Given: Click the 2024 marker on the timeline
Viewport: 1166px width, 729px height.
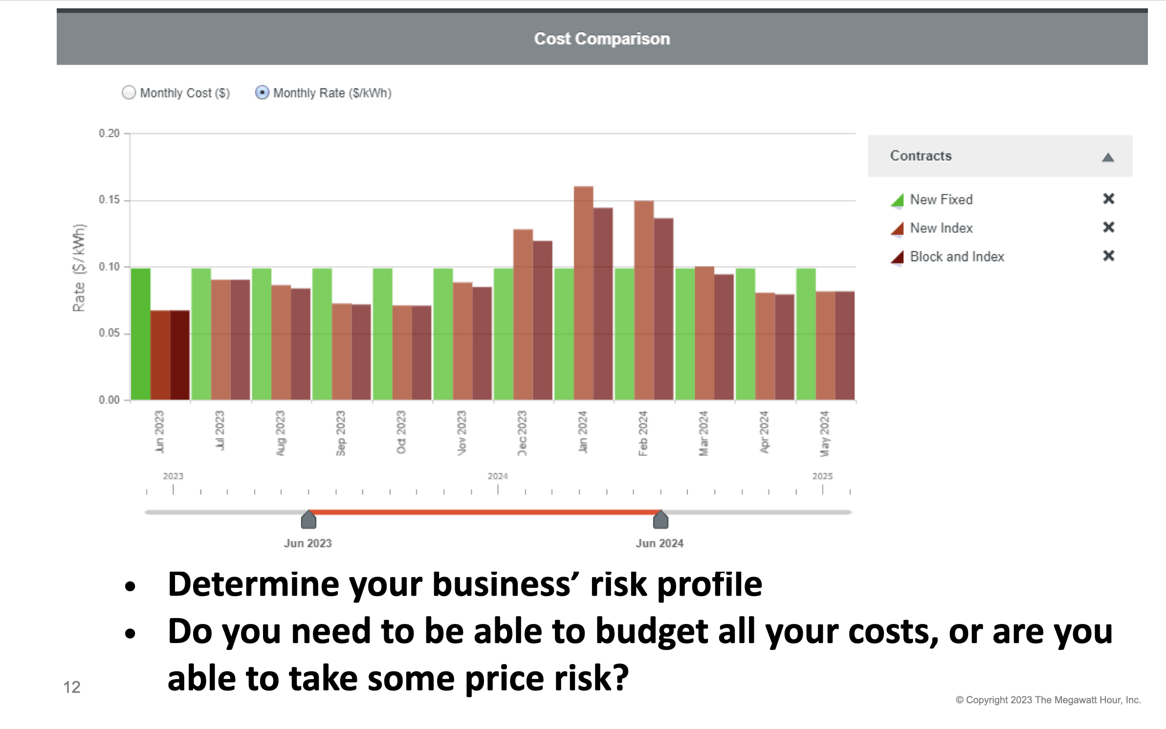Looking at the screenshot, I should coord(498,477).
